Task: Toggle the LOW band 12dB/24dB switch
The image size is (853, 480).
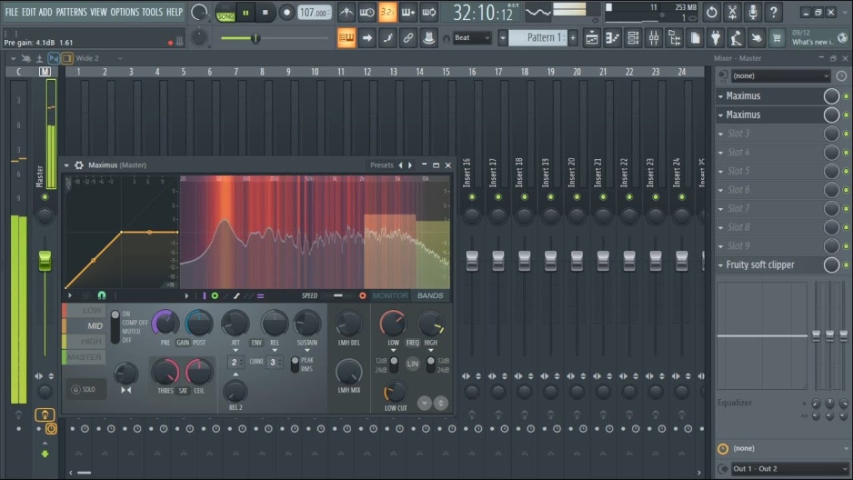Action: point(394,365)
